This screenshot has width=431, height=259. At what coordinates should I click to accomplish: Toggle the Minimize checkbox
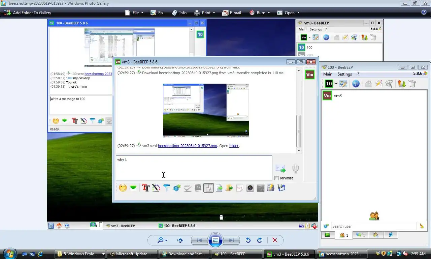tap(277, 178)
